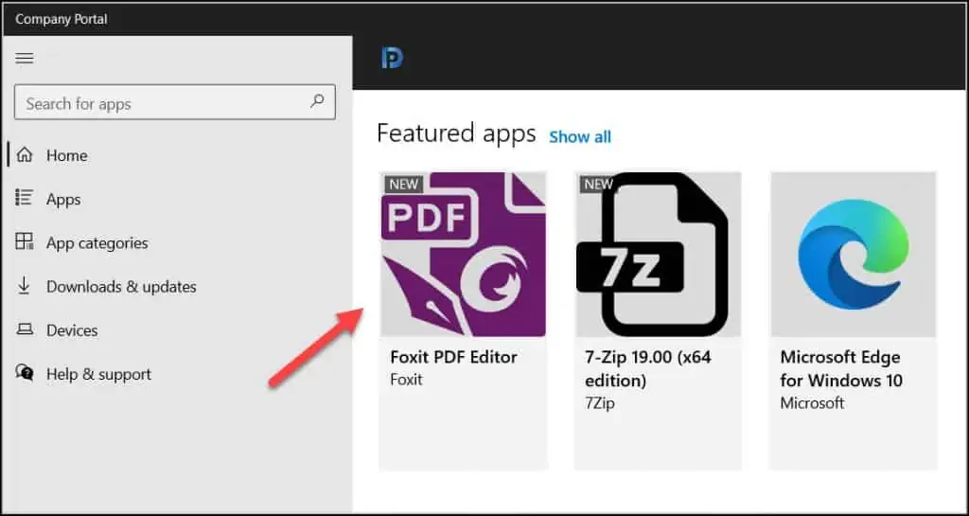The image size is (969, 516).
Task: Open 7-Zip app thumbnail image
Action: (x=659, y=255)
